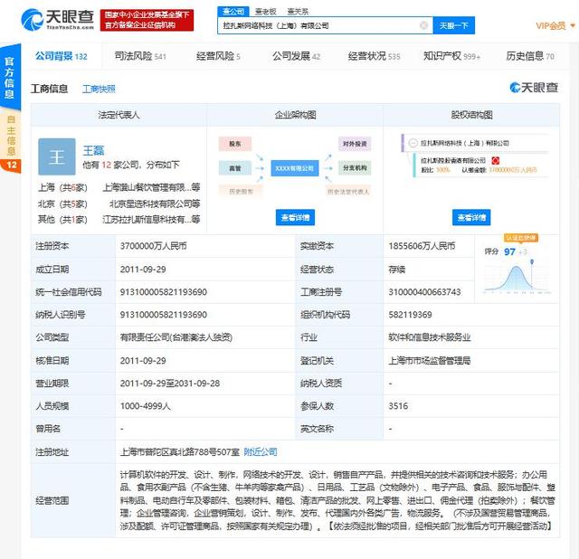Open the VIP会员 dropdown

(555, 25)
